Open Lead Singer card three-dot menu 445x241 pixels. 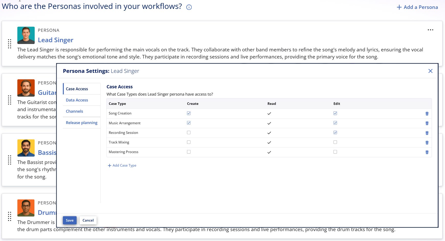[x=430, y=30]
